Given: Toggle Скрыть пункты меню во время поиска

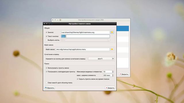Looking at the screenshot, I should pyautogui.click(x=78, y=79).
